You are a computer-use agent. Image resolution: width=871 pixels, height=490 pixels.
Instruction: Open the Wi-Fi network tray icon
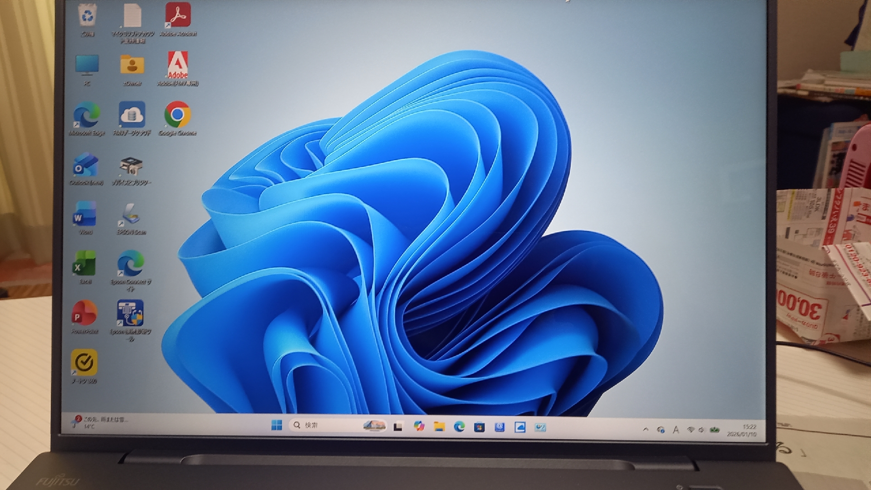690,429
